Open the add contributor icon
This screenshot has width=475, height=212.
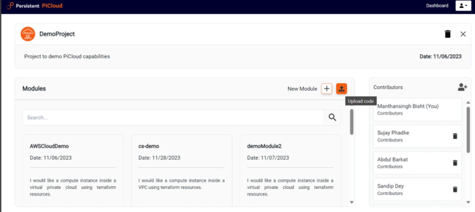(462, 87)
